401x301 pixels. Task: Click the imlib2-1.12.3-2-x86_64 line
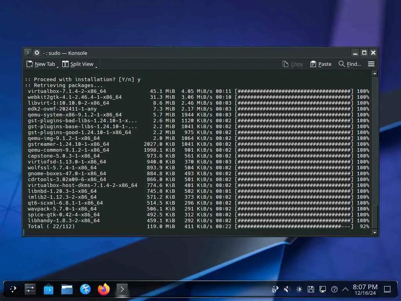[x=198, y=197]
